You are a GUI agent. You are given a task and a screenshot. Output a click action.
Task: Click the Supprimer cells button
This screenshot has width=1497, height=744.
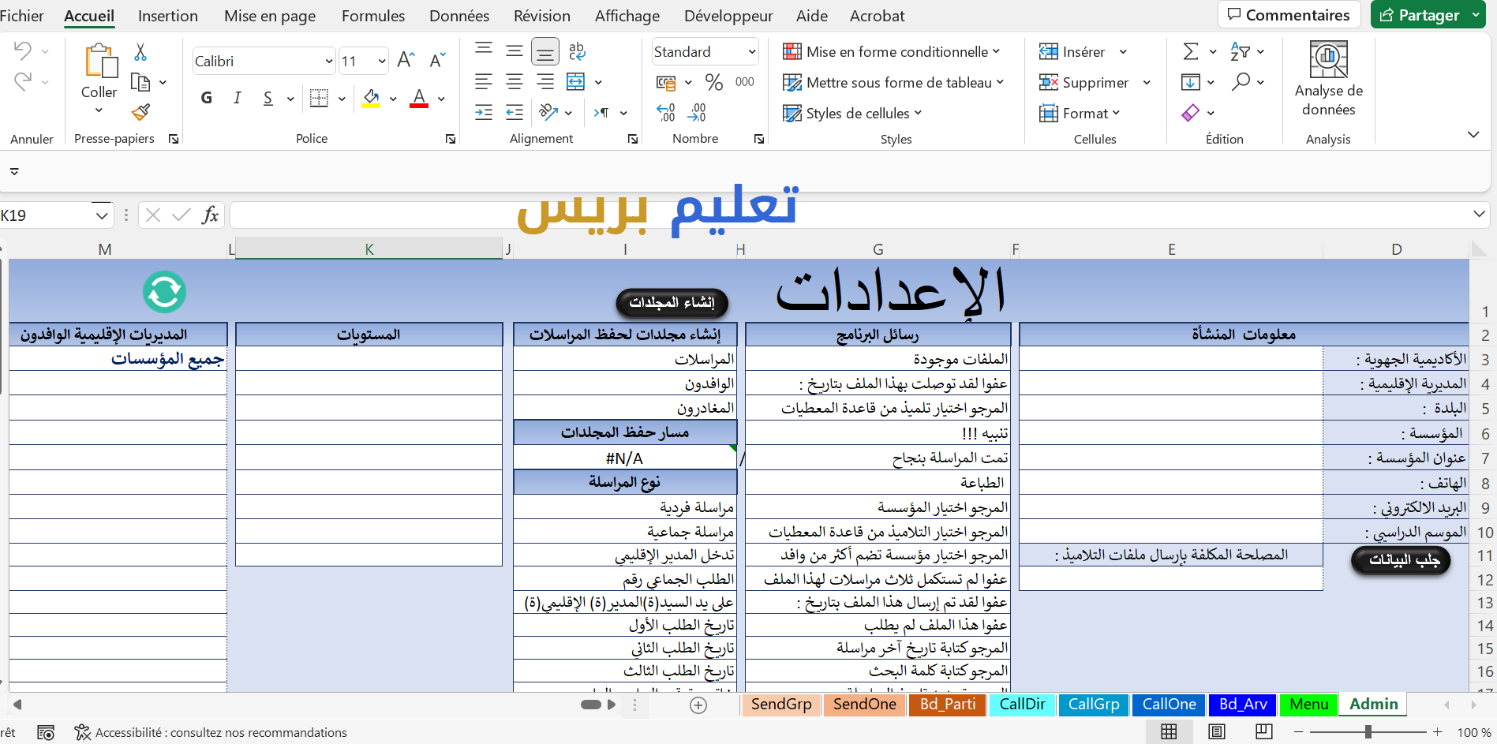click(x=1085, y=82)
